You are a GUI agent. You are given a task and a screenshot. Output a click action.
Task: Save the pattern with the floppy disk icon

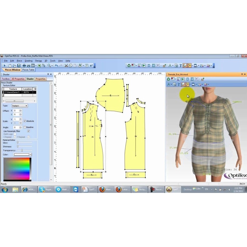coord(19,66)
